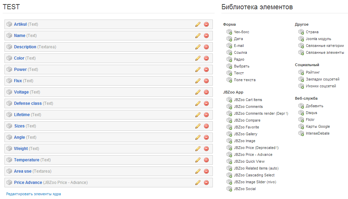
Task: Add a Дата element from library
Action: point(229,39)
